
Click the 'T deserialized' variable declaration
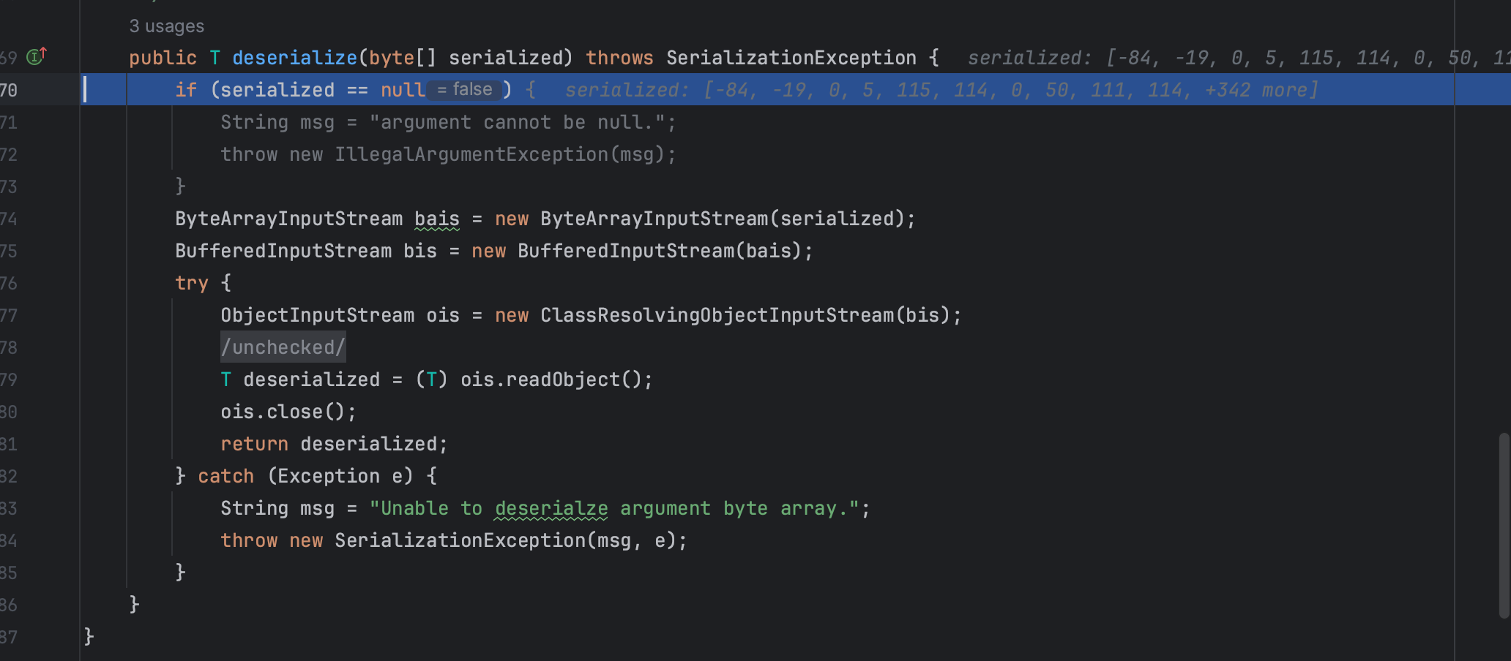click(x=300, y=379)
